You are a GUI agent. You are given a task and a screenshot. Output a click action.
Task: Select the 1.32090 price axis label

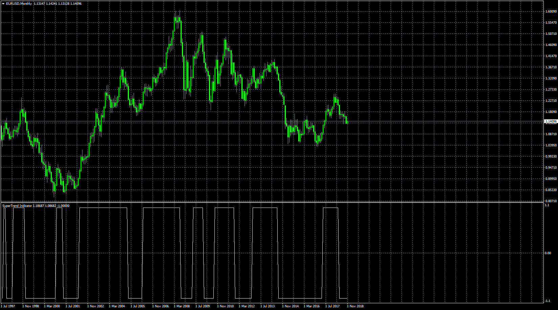[x=551, y=78]
